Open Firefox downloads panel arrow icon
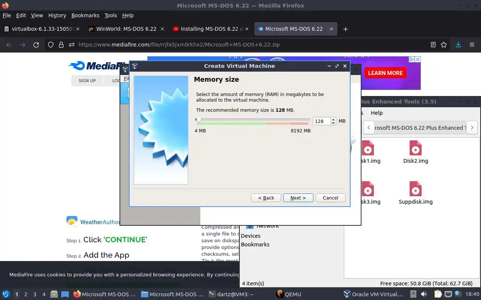 tap(458, 45)
